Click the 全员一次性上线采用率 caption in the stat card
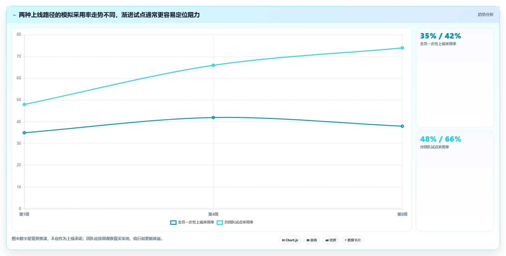Screen dimensions: 506x256 (438, 44)
